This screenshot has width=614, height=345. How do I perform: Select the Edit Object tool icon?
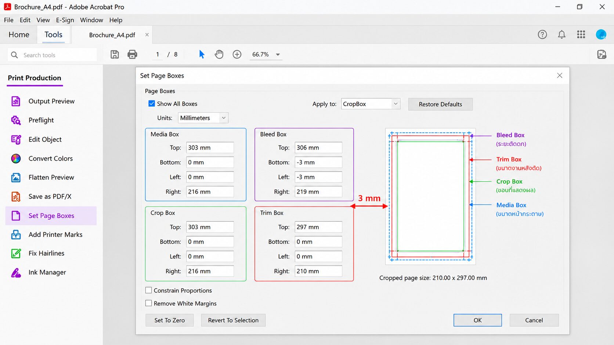click(x=16, y=139)
